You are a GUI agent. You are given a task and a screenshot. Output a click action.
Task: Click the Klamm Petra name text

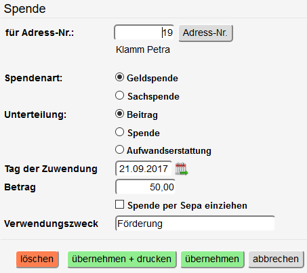(143, 49)
